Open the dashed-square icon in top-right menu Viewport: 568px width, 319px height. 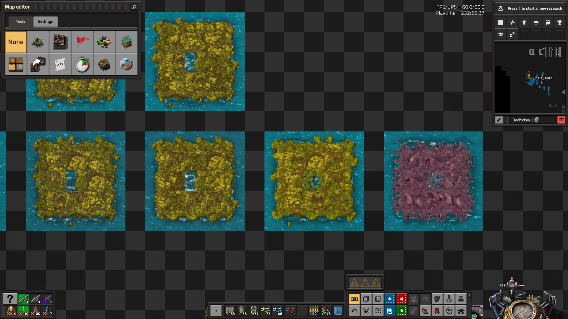click(x=501, y=22)
